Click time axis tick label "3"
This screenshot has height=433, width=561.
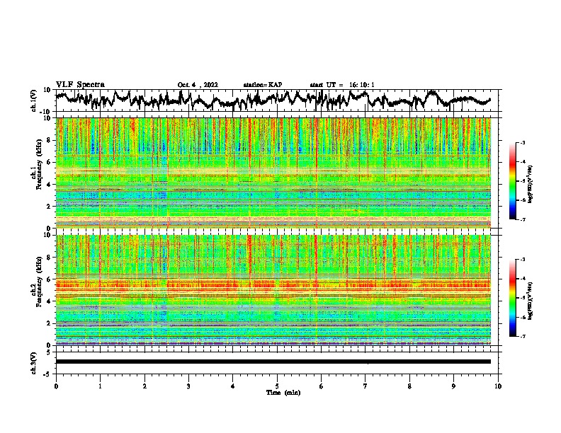pyautogui.click(x=188, y=386)
